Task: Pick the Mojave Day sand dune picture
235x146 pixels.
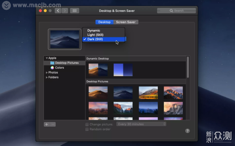Action: coord(98,93)
